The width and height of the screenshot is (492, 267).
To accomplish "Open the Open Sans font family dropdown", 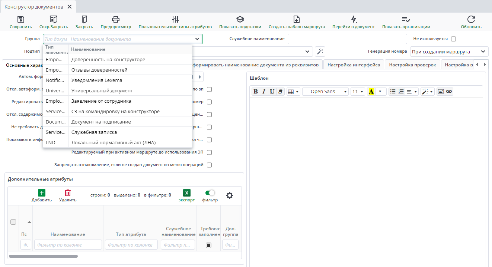I will [325, 92].
